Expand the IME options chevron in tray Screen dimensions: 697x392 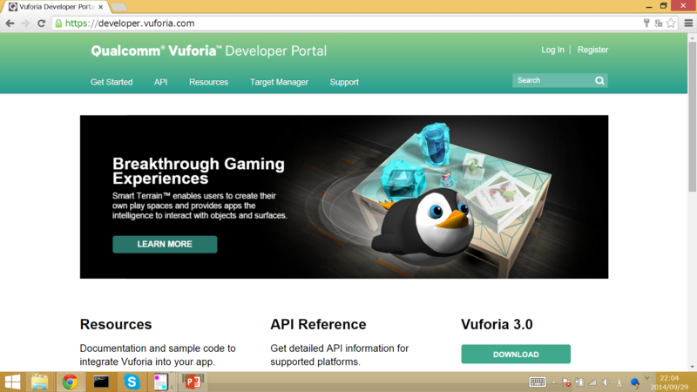[646, 378]
